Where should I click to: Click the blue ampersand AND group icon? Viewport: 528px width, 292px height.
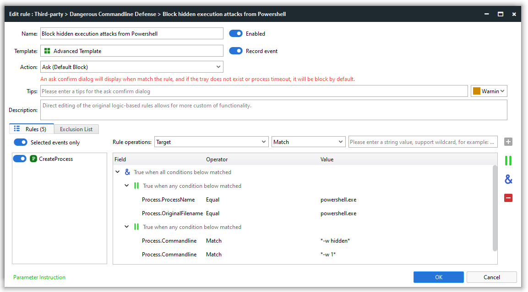[508, 180]
